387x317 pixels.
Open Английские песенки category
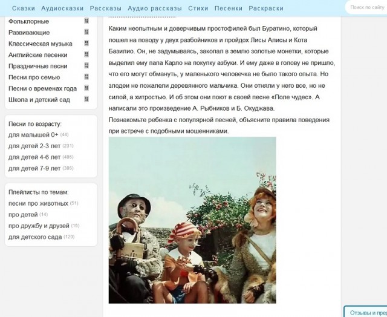(x=37, y=55)
